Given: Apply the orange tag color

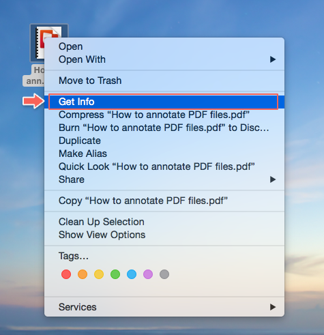Looking at the screenshot, I should coord(83,274).
